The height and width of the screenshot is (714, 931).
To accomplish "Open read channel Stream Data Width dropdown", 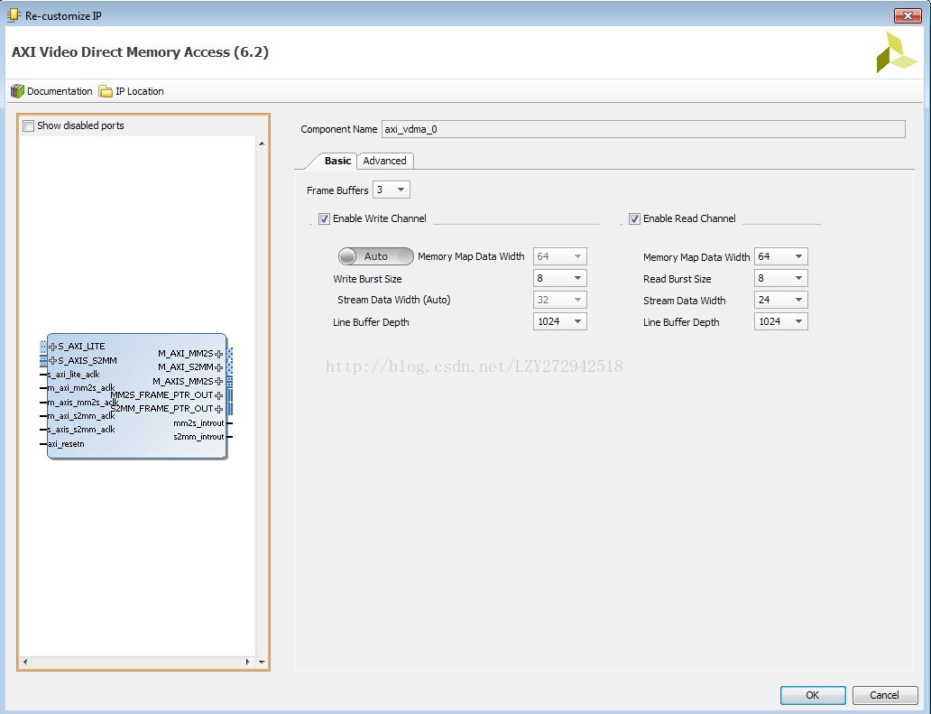I will pyautogui.click(x=780, y=300).
